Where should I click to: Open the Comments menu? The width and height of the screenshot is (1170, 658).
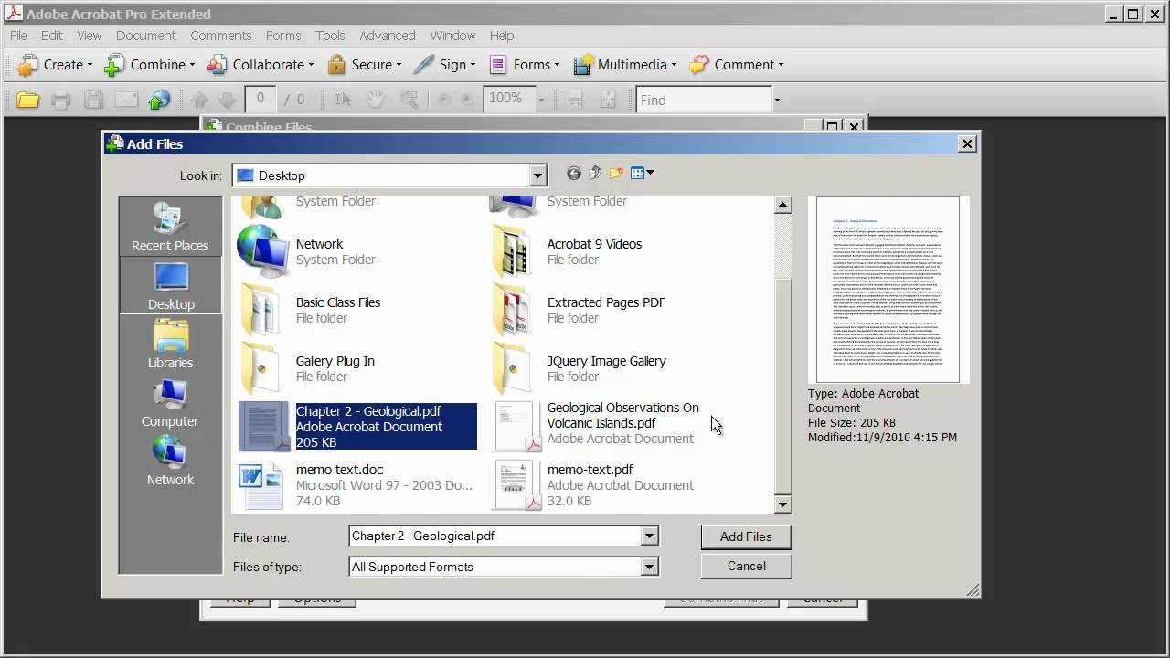coord(221,36)
